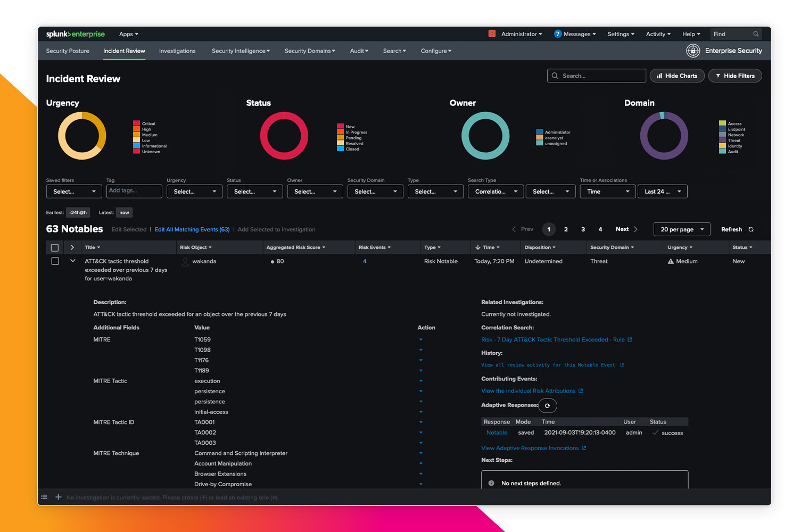This screenshot has width=809, height=532.
Task: Click the investigation list icon in bottom bar
Action: click(x=44, y=497)
